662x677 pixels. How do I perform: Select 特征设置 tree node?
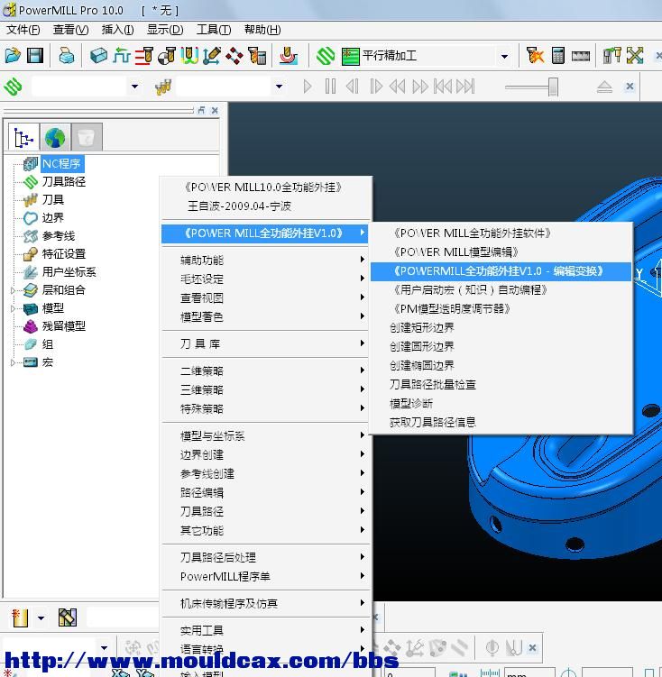click(x=63, y=254)
